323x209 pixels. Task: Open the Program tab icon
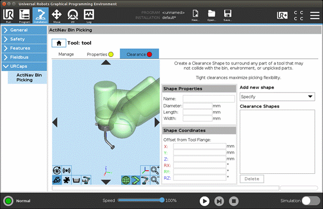pos(24,16)
